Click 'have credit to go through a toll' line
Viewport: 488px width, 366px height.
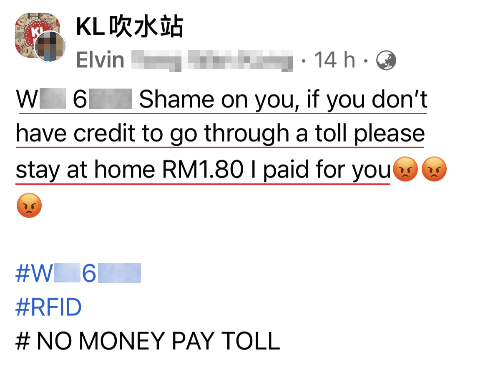[184, 134]
